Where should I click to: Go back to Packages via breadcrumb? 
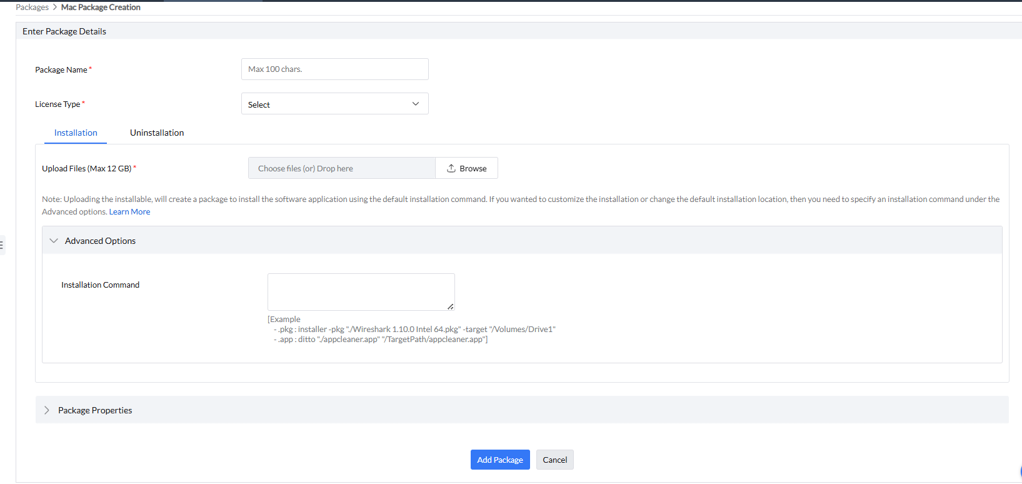32,8
